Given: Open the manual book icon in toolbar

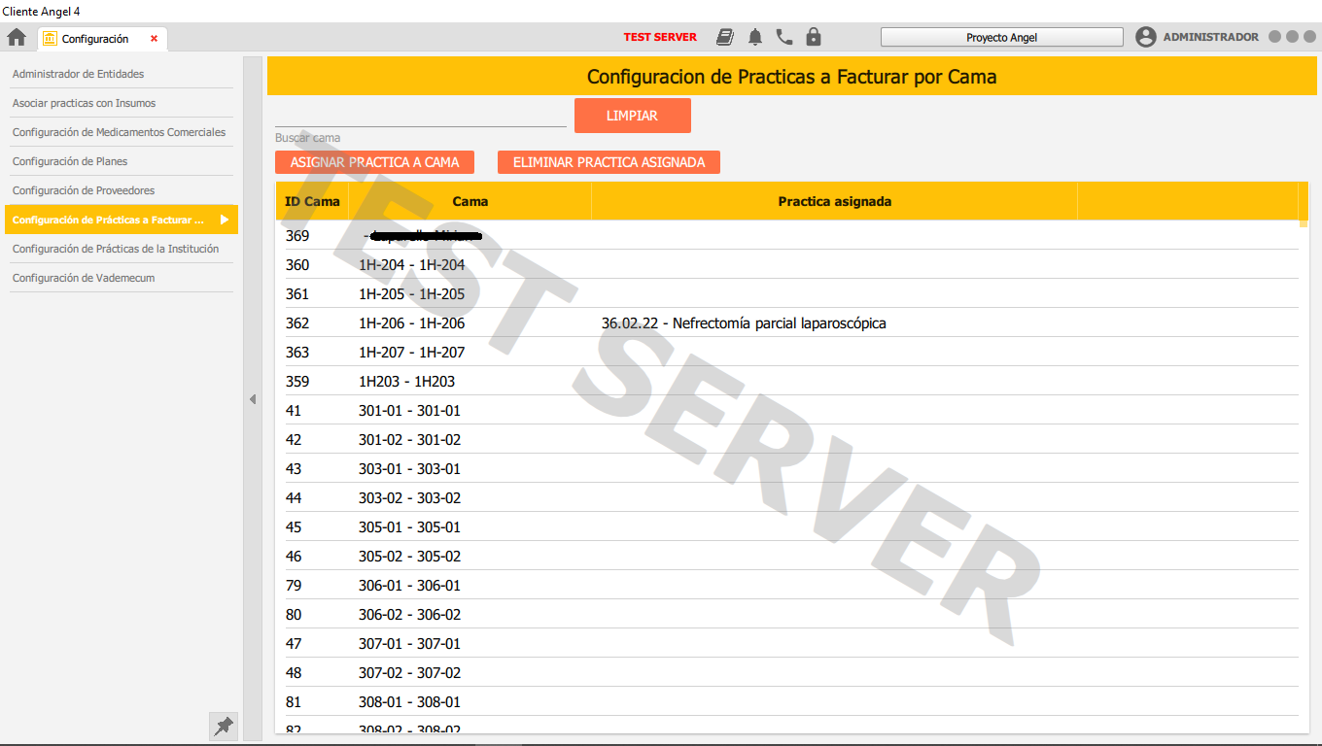Looking at the screenshot, I should click(x=725, y=37).
